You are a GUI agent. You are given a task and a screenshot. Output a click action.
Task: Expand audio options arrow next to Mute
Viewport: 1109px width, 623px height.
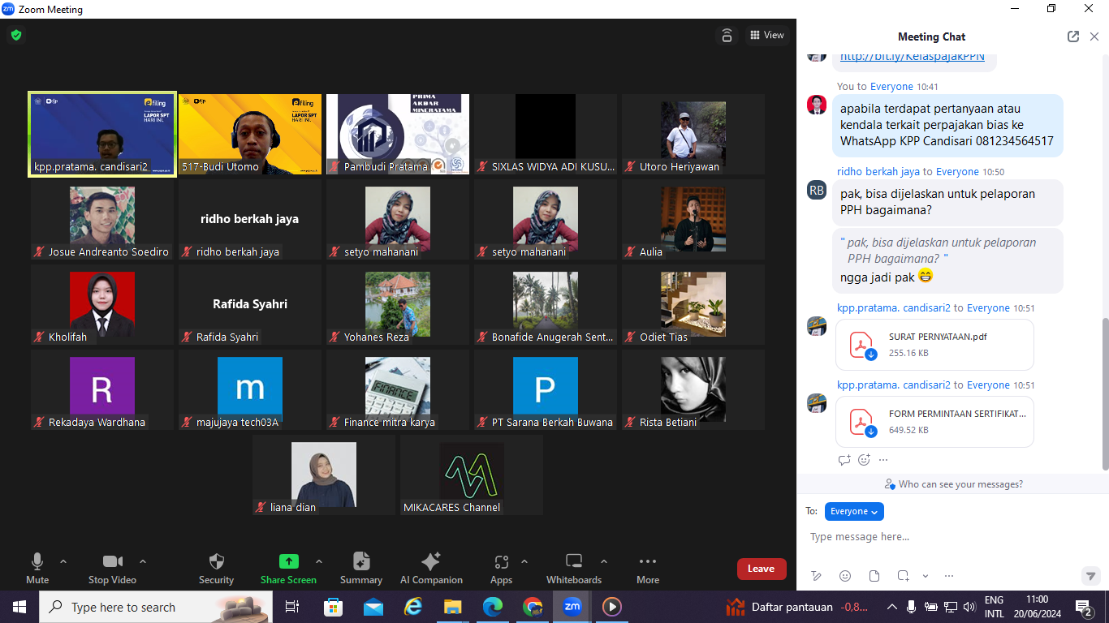63,561
